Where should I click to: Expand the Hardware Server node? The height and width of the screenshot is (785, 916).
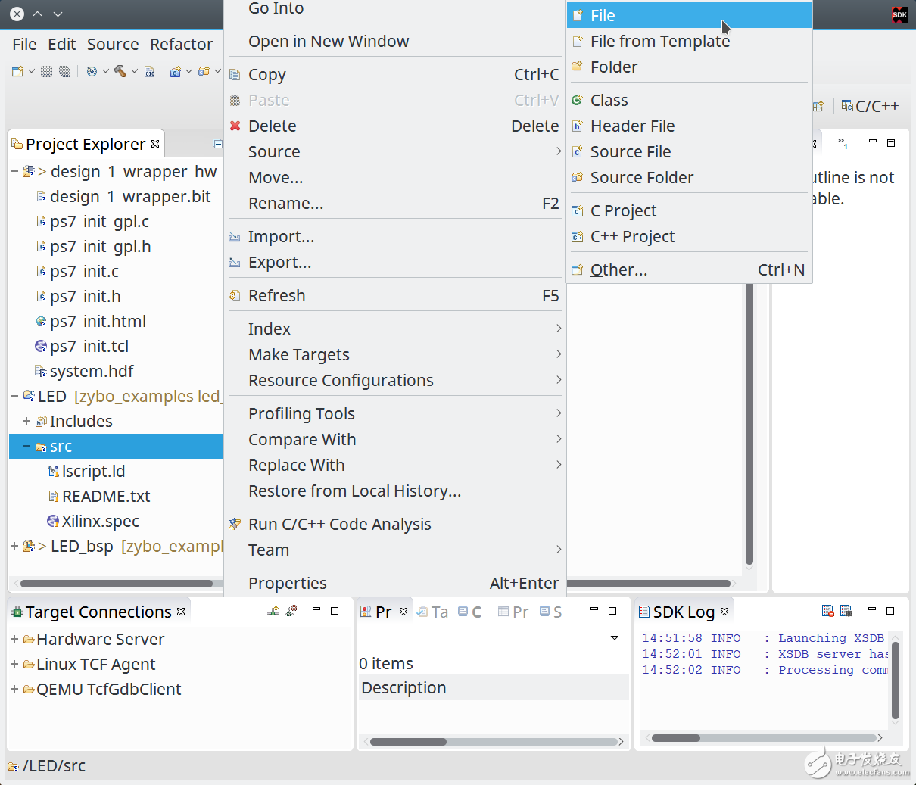(x=14, y=639)
